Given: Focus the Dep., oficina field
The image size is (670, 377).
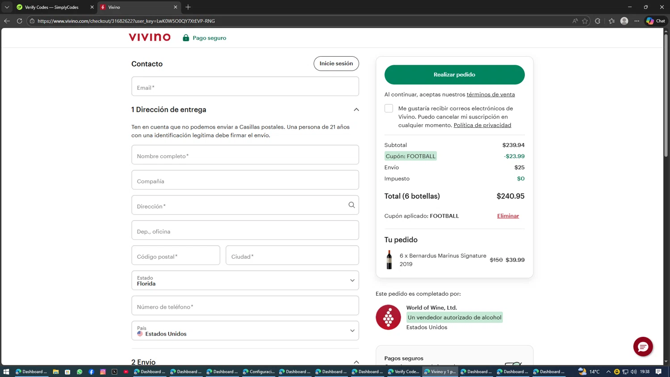Looking at the screenshot, I should (x=245, y=230).
